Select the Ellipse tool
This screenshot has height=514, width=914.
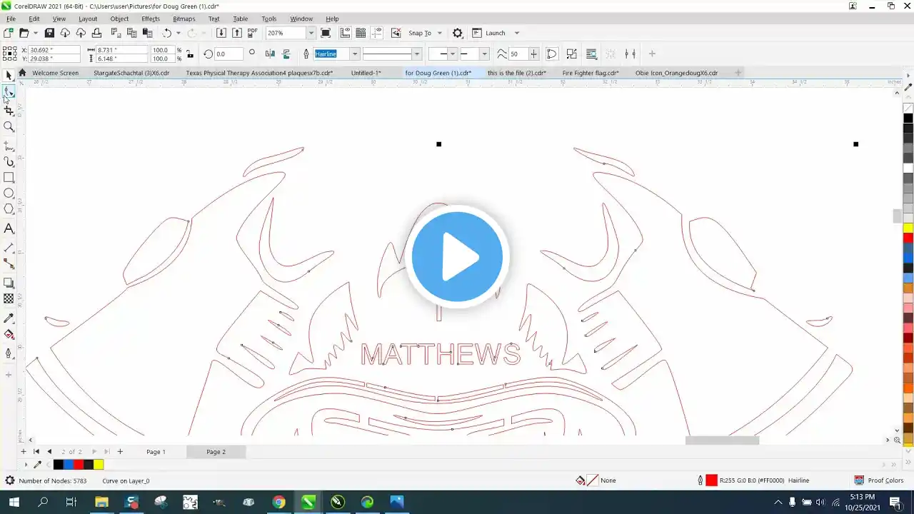pos(9,193)
